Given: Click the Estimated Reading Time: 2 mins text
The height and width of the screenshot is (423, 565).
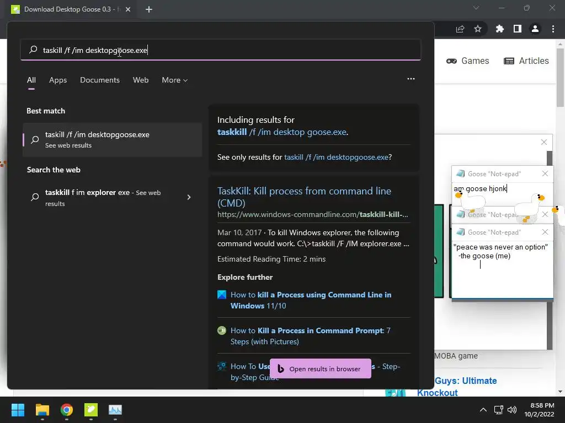Looking at the screenshot, I should (x=271, y=259).
